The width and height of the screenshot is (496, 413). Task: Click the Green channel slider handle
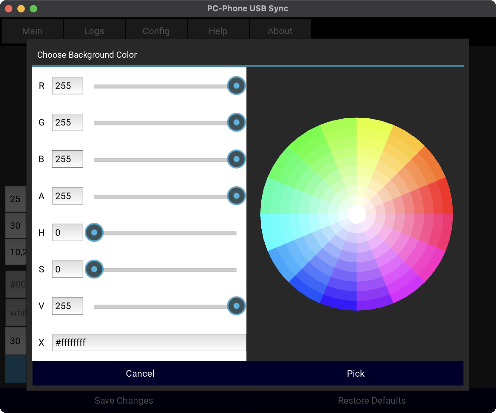tap(236, 122)
